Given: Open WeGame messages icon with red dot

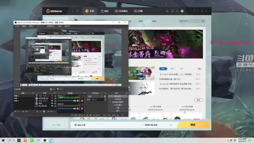Looking at the screenshot, I should click(x=172, y=11).
